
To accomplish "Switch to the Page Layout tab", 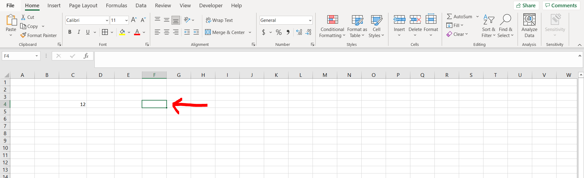I will pos(83,5).
